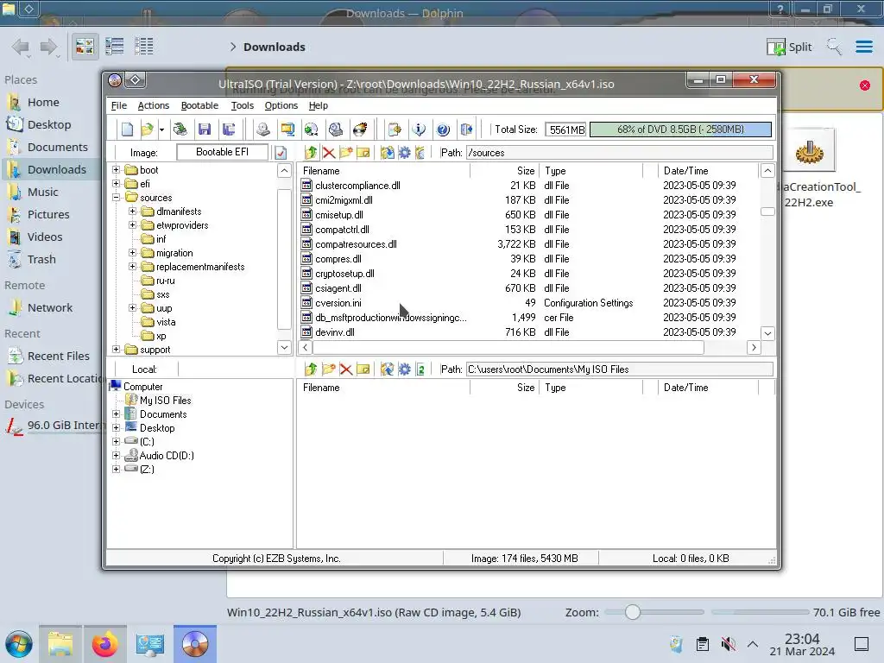
Task: Open the Bootable menu
Action: (199, 105)
